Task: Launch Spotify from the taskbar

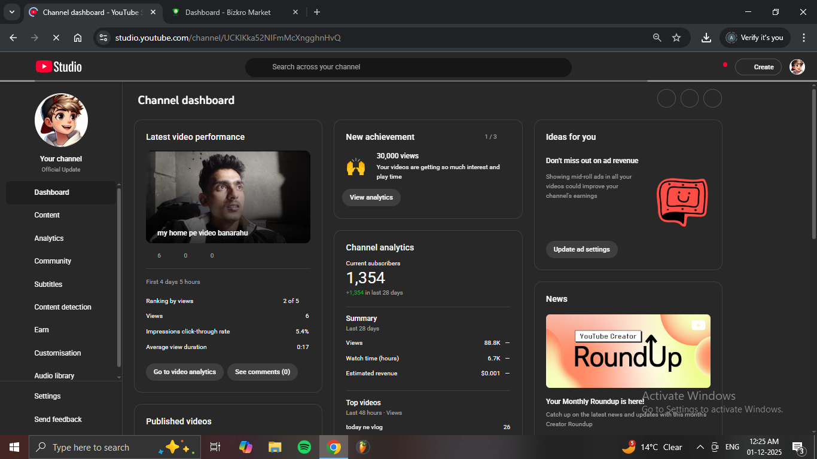Action: coord(304,447)
